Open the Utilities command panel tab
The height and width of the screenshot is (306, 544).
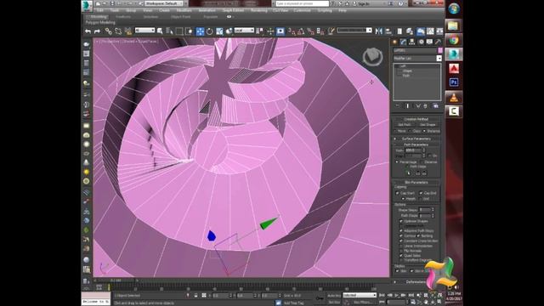439,42
